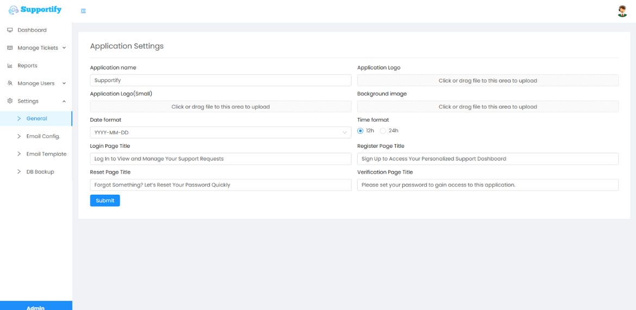The image size is (636, 310).
Task: Select the 12h time format
Action: 360,131
